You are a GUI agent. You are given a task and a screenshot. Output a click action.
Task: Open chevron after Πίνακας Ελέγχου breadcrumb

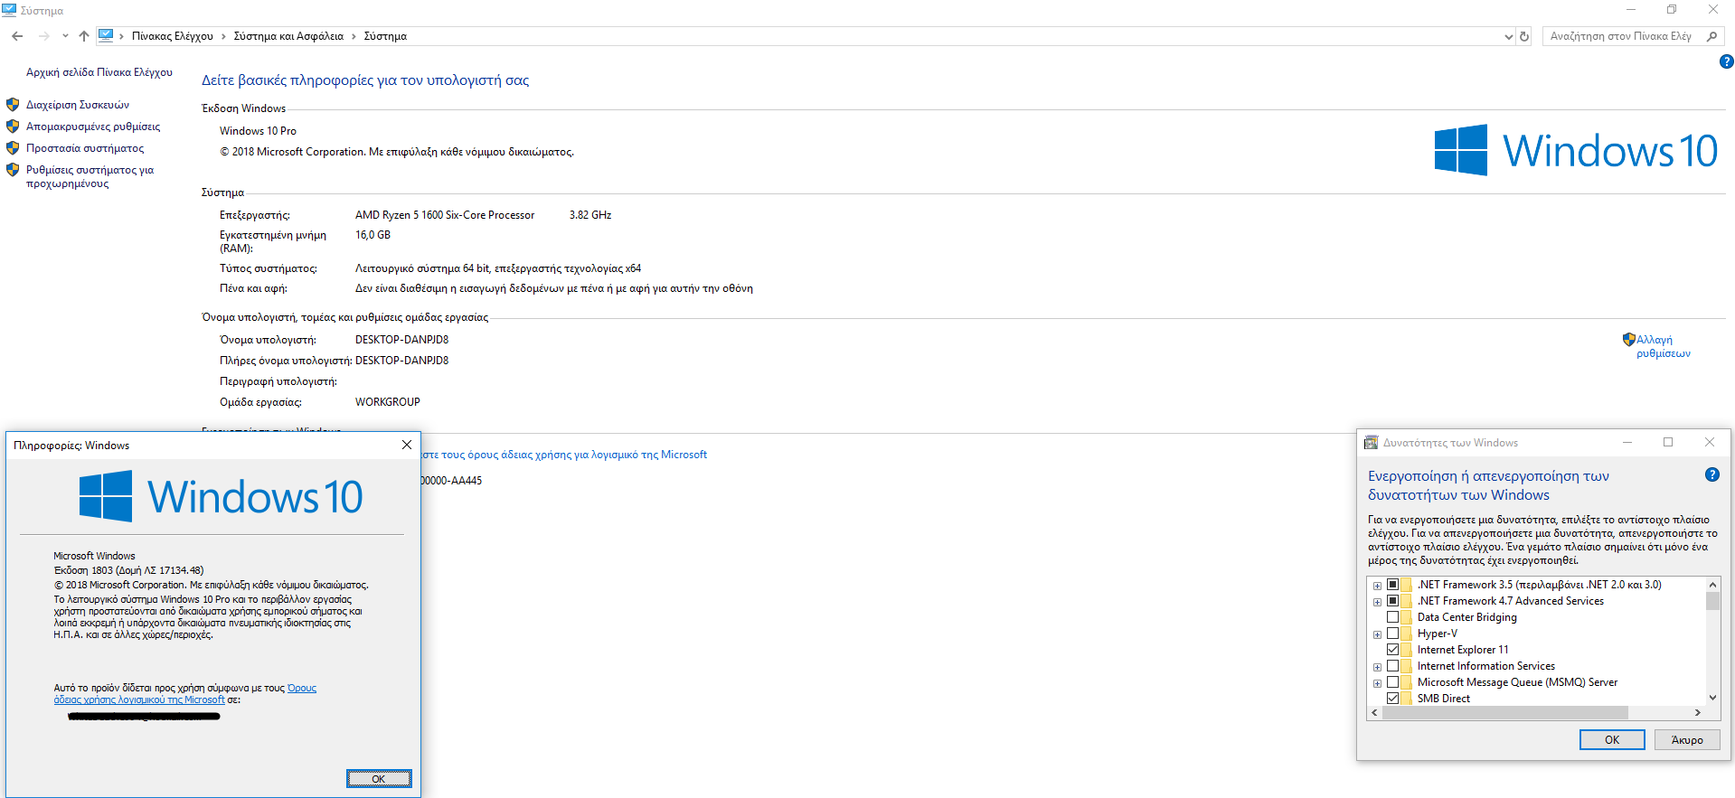(223, 36)
